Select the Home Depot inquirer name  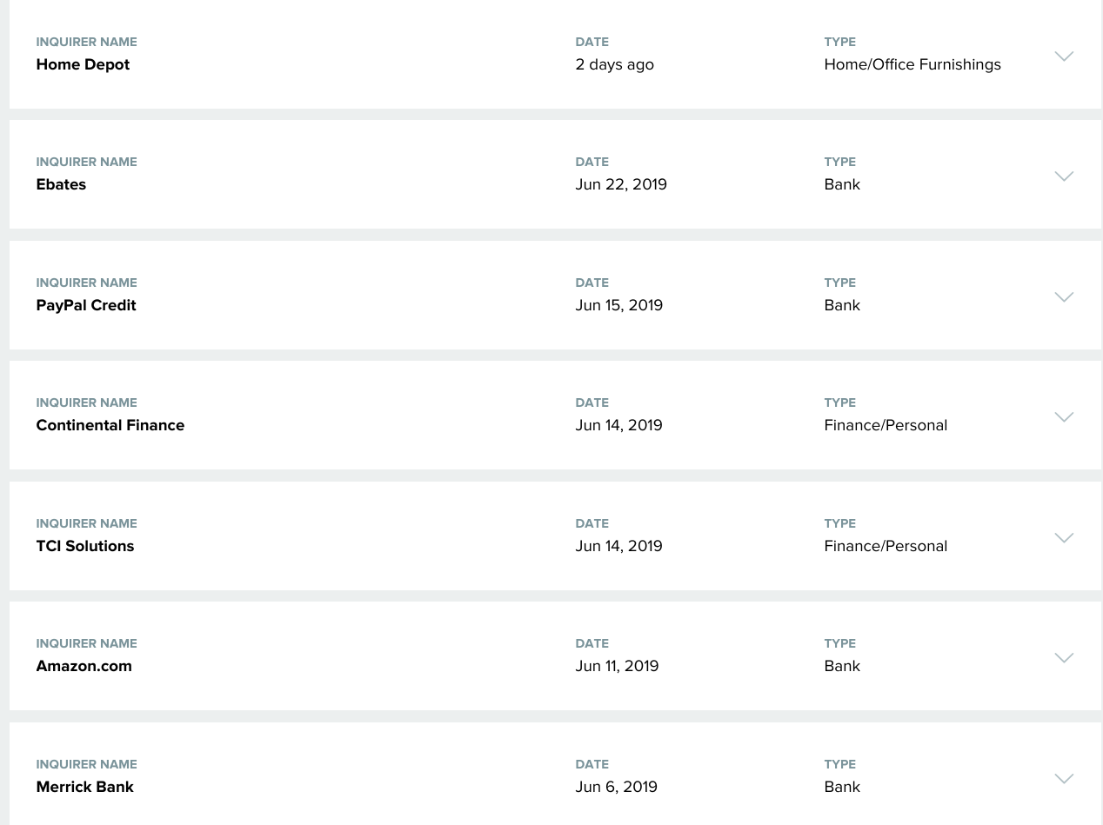[83, 64]
